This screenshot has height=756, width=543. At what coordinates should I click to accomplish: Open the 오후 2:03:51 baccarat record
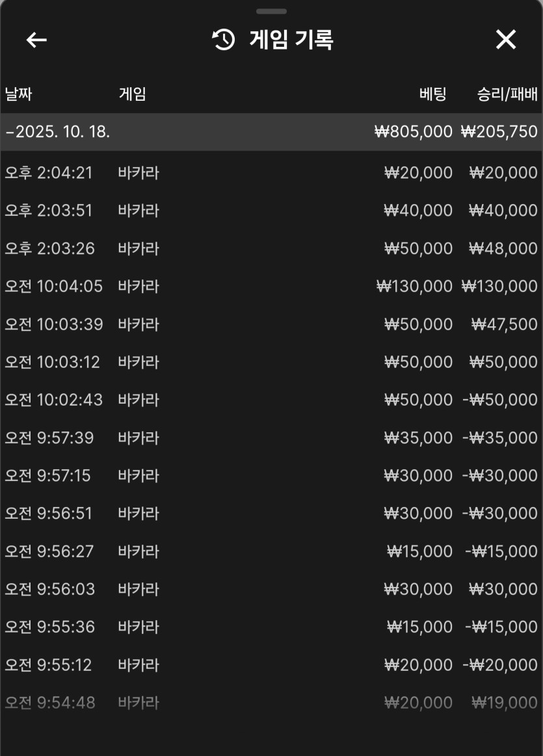pos(272,210)
